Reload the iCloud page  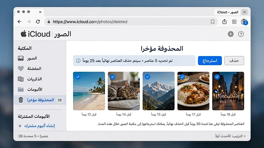pyautogui.click(x=38, y=22)
